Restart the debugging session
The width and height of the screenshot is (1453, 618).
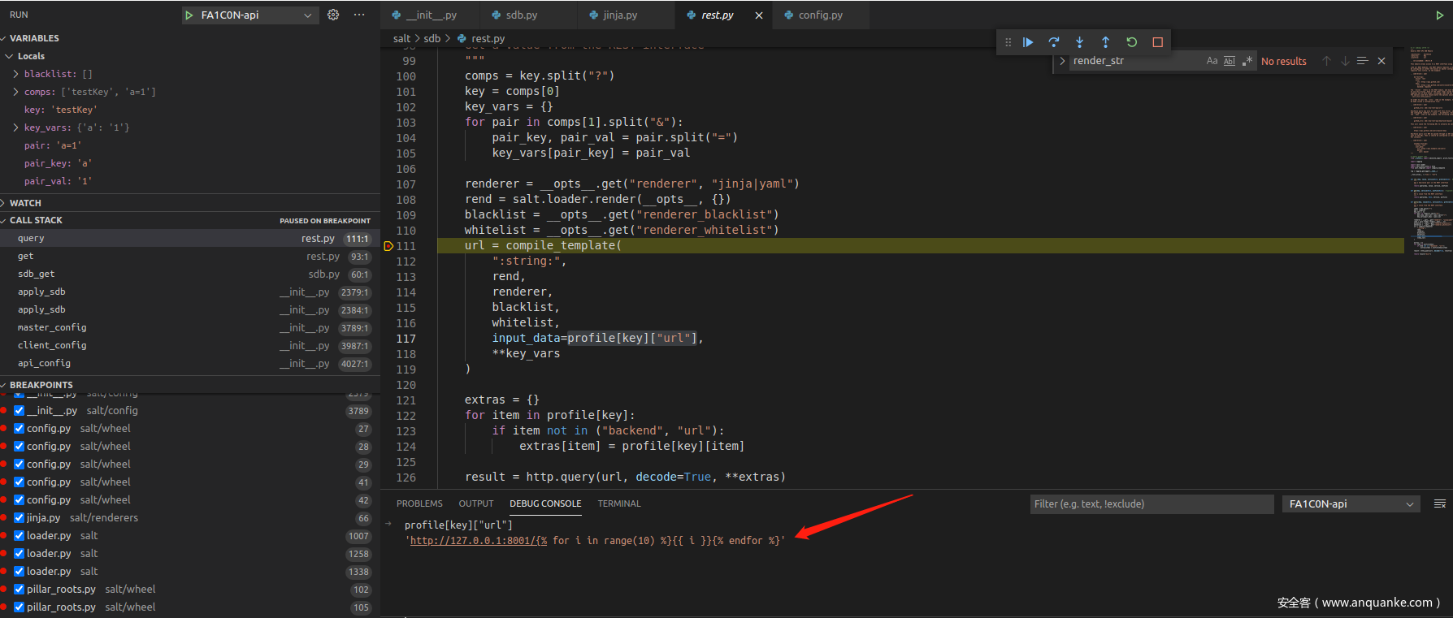(x=1131, y=42)
